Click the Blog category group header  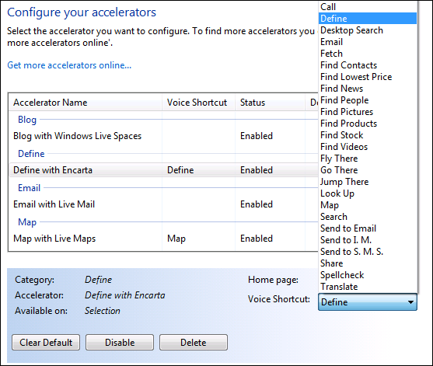[x=27, y=120]
